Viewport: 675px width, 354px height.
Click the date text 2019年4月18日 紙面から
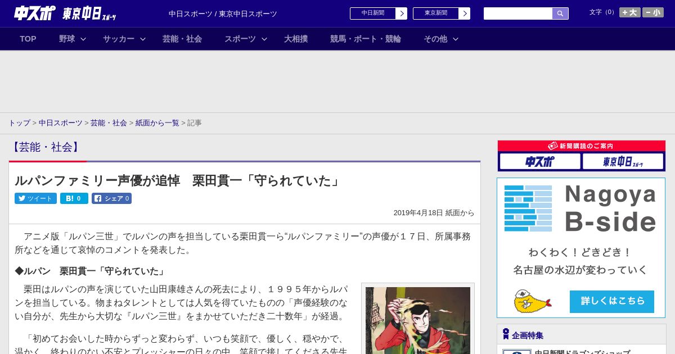[x=434, y=213]
